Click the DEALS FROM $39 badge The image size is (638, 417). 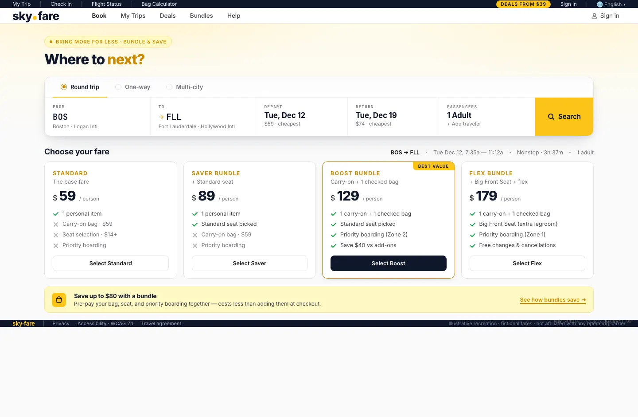click(523, 4)
